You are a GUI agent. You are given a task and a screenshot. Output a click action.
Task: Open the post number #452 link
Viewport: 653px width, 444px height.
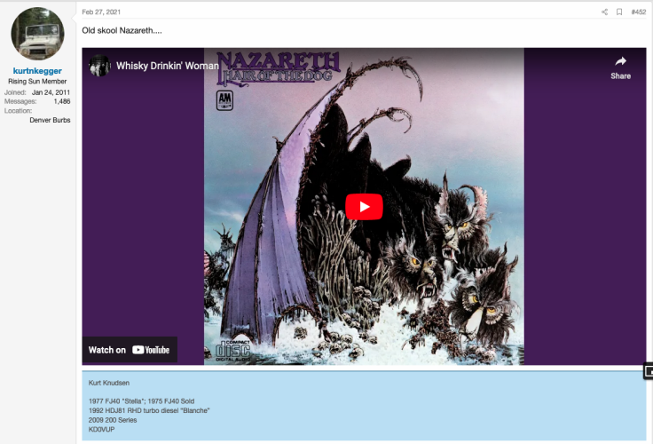[639, 12]
